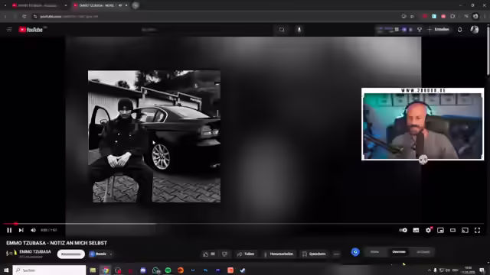The height and width of the screenshot is (275, 490).
Task: Click the Erstellen create button
Action: coord(439,29)
